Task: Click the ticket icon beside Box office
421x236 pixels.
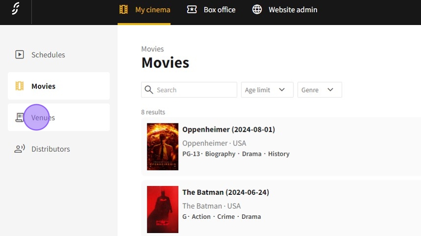Action: tap(192, 10)
